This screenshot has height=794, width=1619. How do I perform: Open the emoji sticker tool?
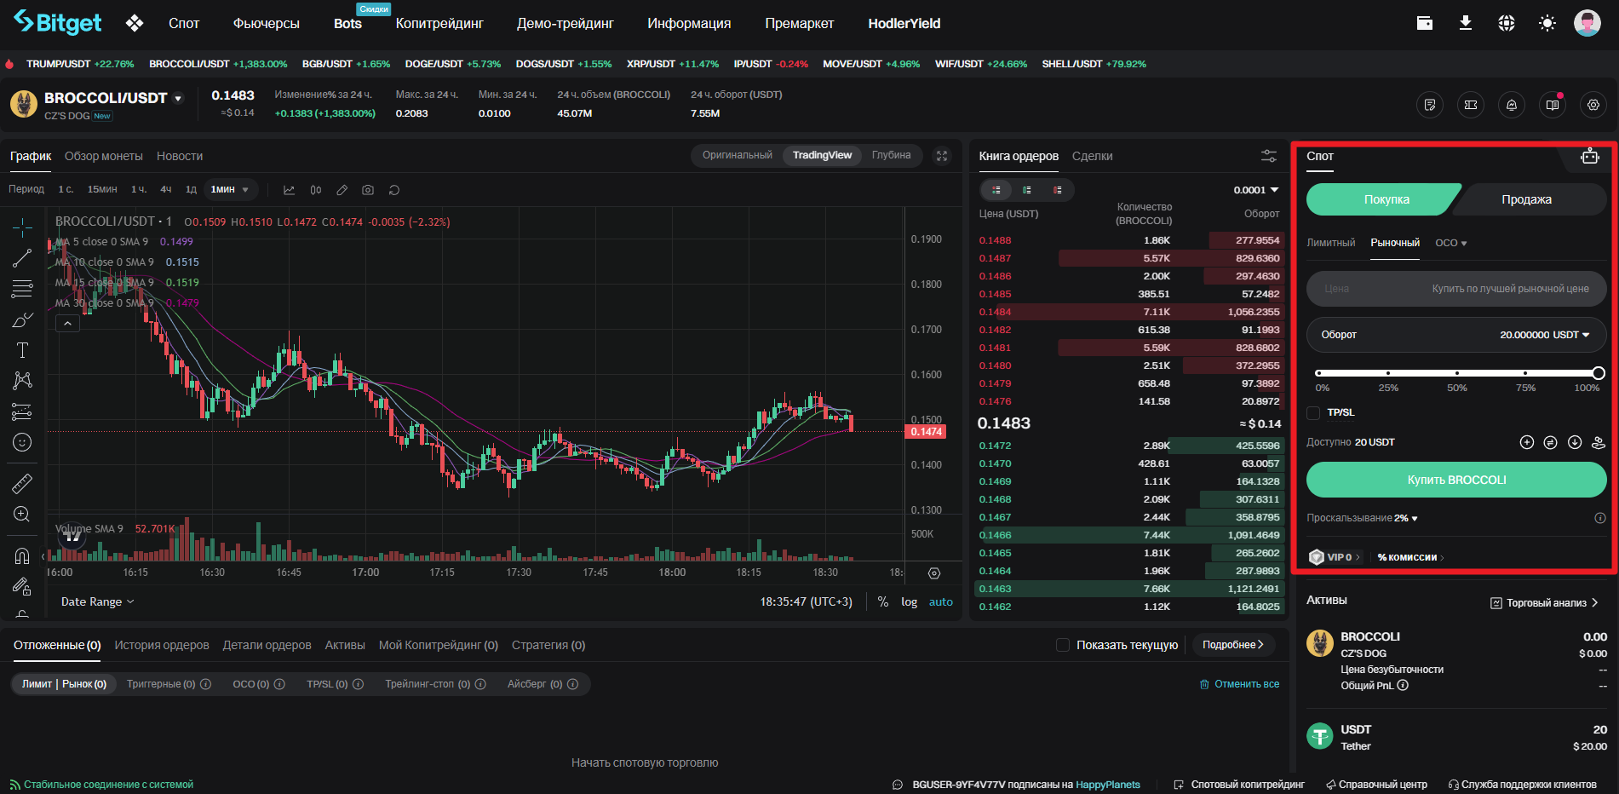pyautogui.click(x=22, y=442)
